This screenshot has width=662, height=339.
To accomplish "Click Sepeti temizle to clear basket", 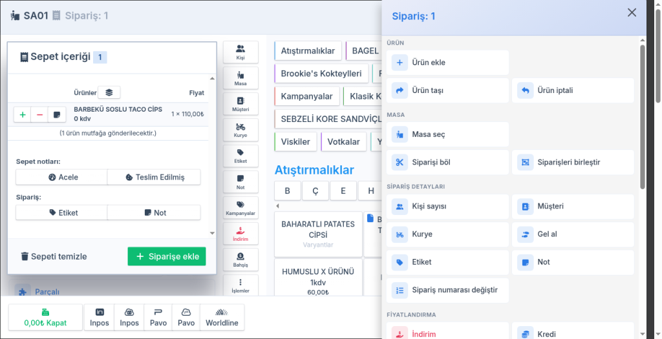I will [x=54, y=256].
